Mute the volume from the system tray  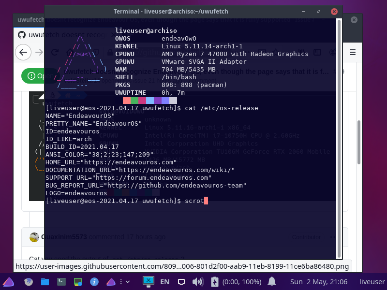pyautogui.click(x=197, y=281)
